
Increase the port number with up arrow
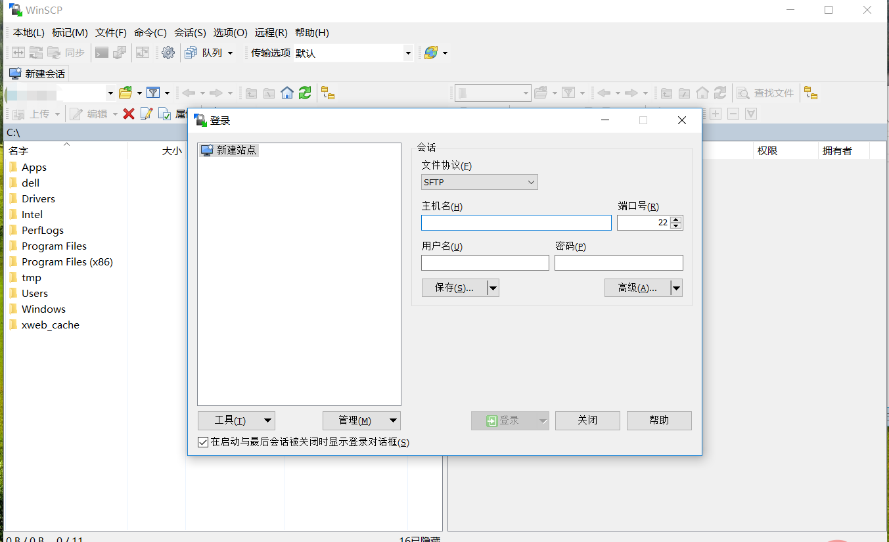coord(676,219)
